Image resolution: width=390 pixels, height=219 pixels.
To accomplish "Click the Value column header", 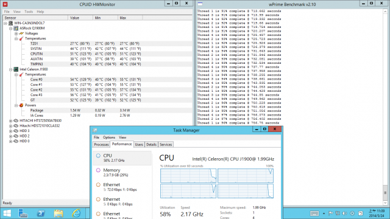I will click(80, 18).
